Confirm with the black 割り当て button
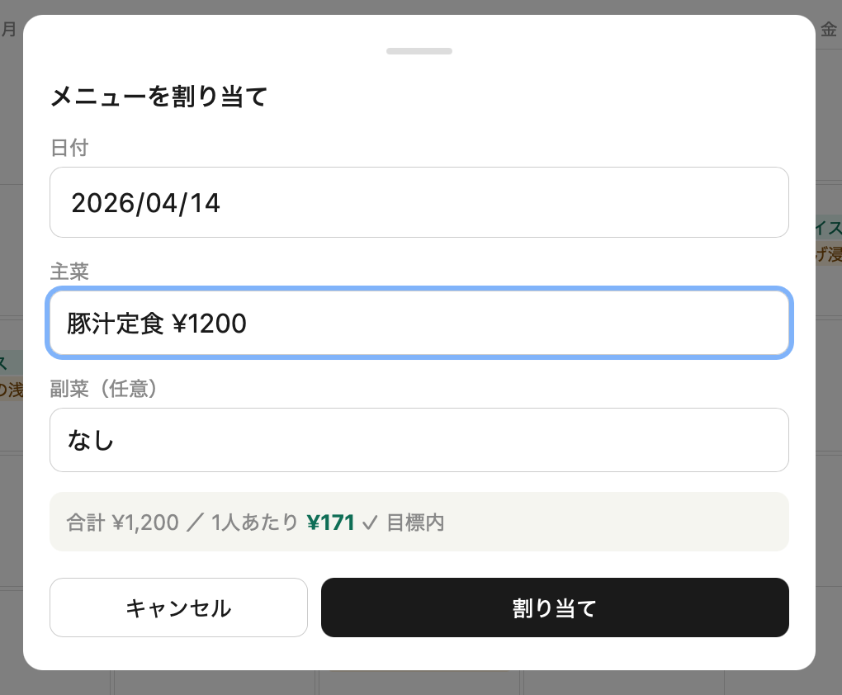This screenshot has width=842, height=695. coord(555,608)
